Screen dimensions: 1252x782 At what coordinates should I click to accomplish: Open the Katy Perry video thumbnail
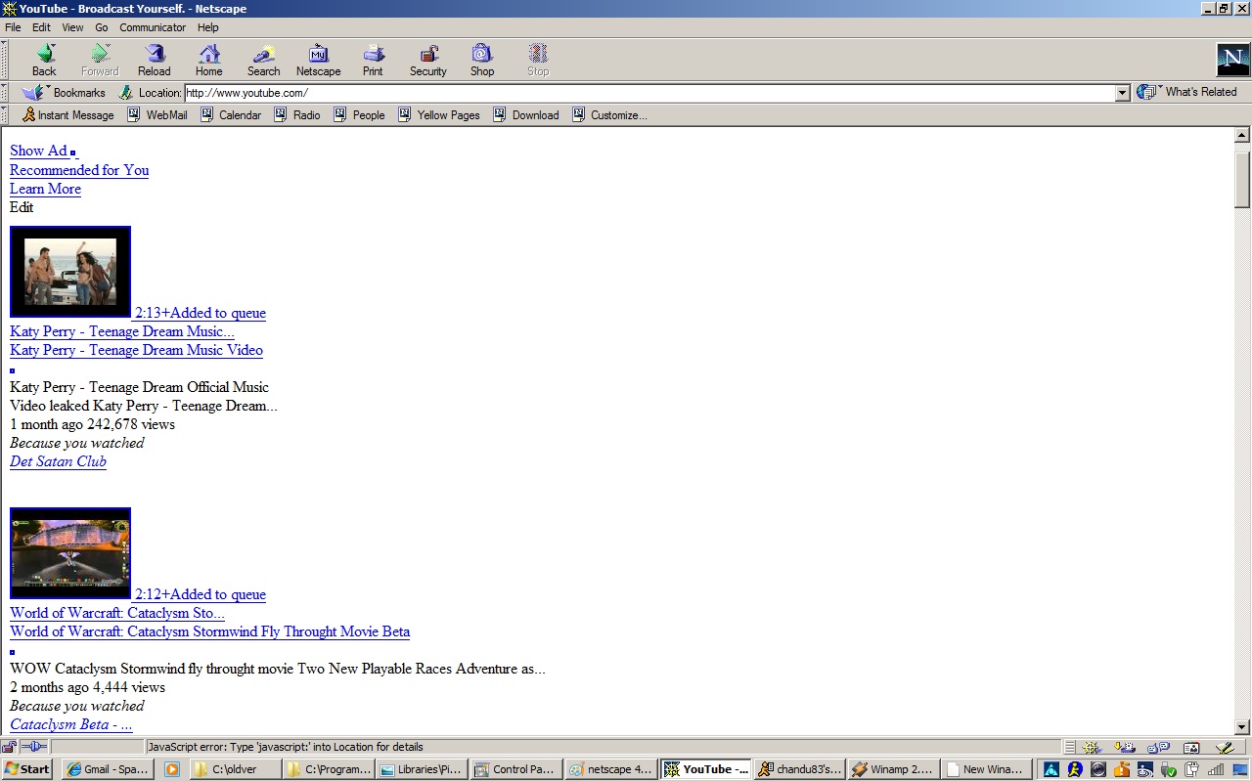[70, 272]
